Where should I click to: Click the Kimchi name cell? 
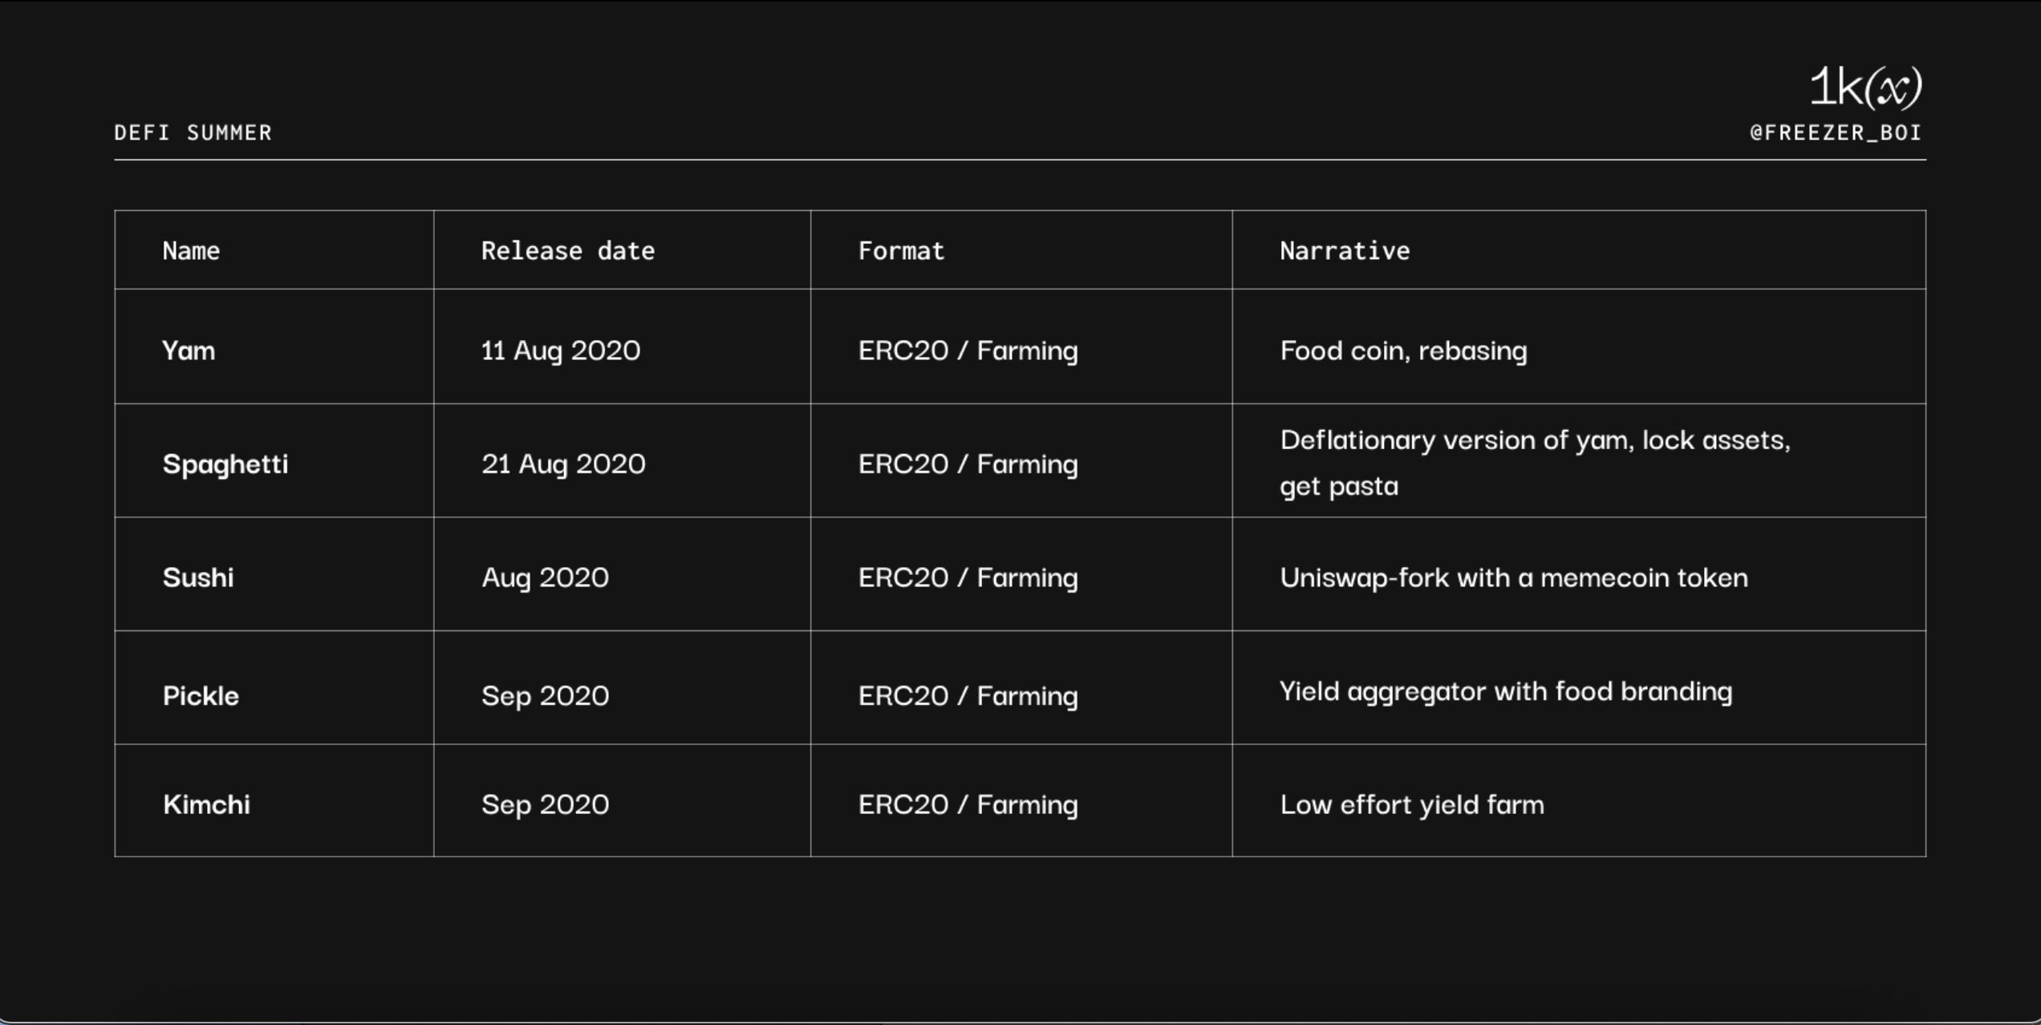206,804
